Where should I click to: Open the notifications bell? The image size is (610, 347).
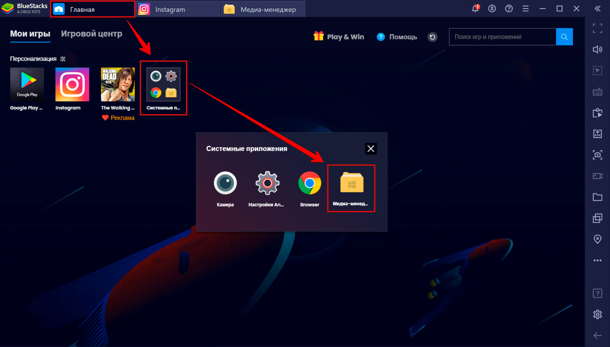pyautogui.click(x=475, y=8)
